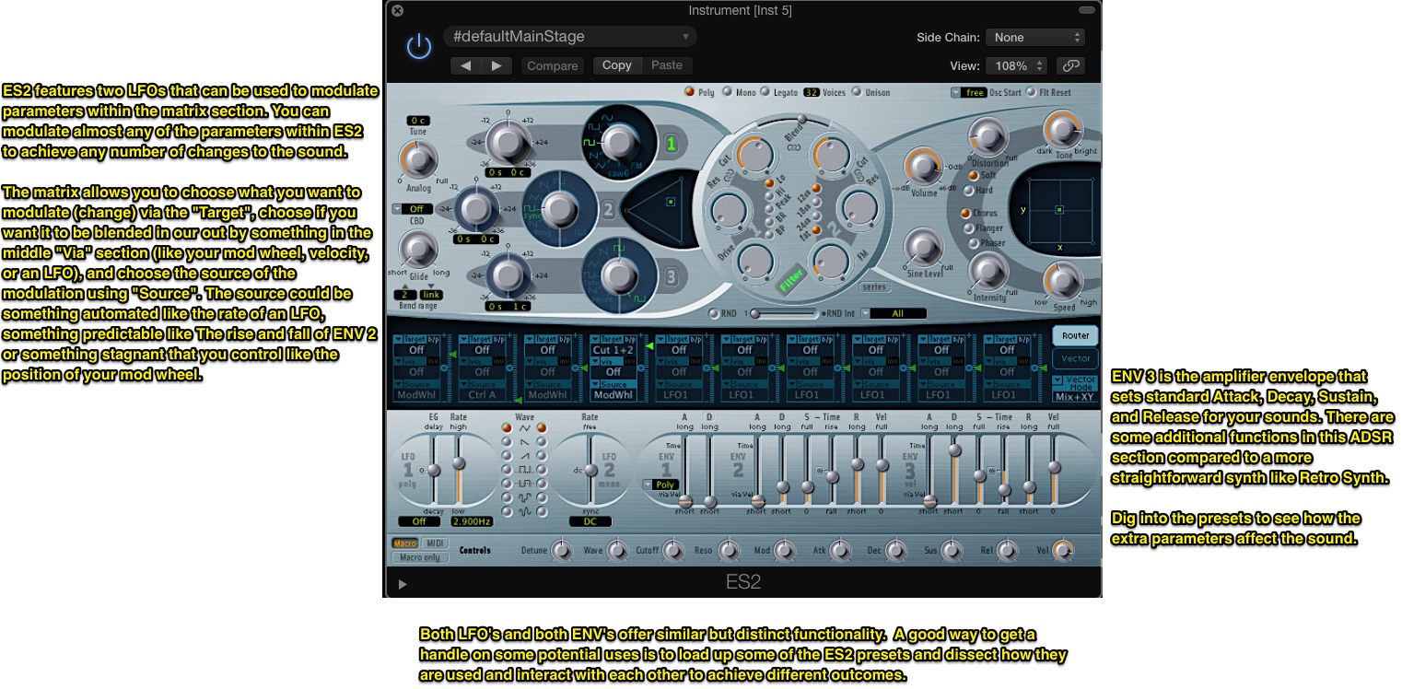The image size is (1402, 689).
Task: Click the Macro only button
Action: click(420, 557)
